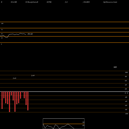Click the 70 level label on RSI axis
The height and width of the screenshot is (129, 129).
click(2, 30)
